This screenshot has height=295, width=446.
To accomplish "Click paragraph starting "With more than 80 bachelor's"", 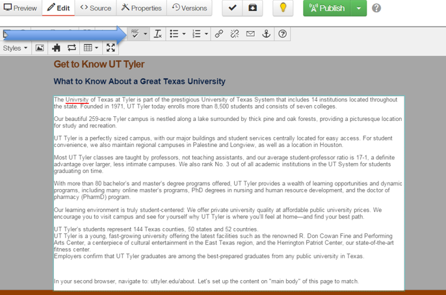I will click(x=228, y=190).
